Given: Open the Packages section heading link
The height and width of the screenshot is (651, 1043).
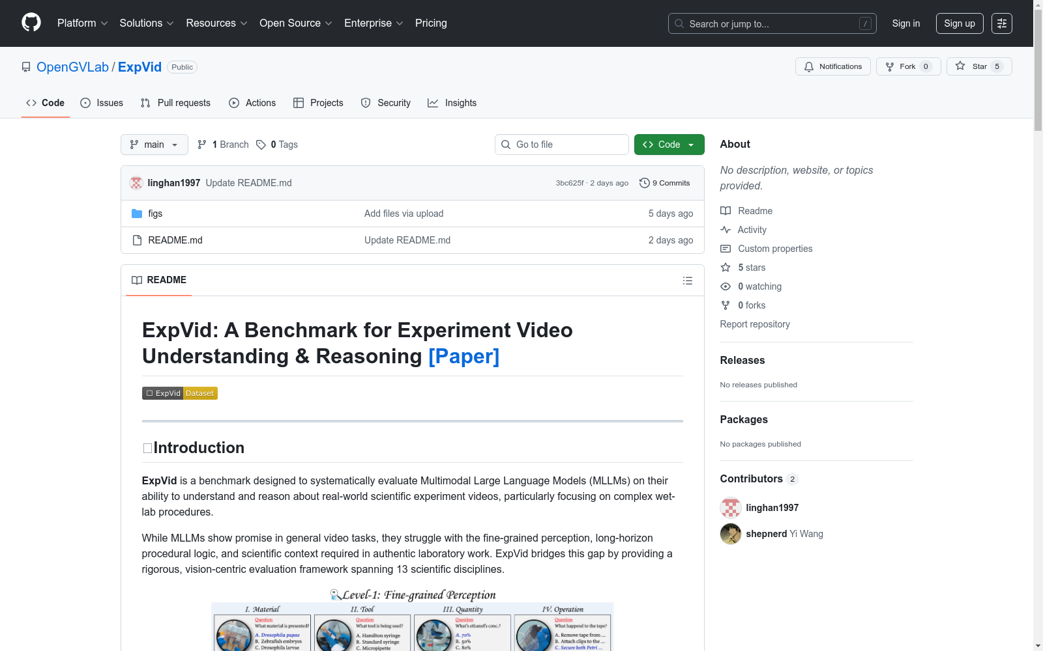Looking at the screenshot, I should click(x=744, y=419).
